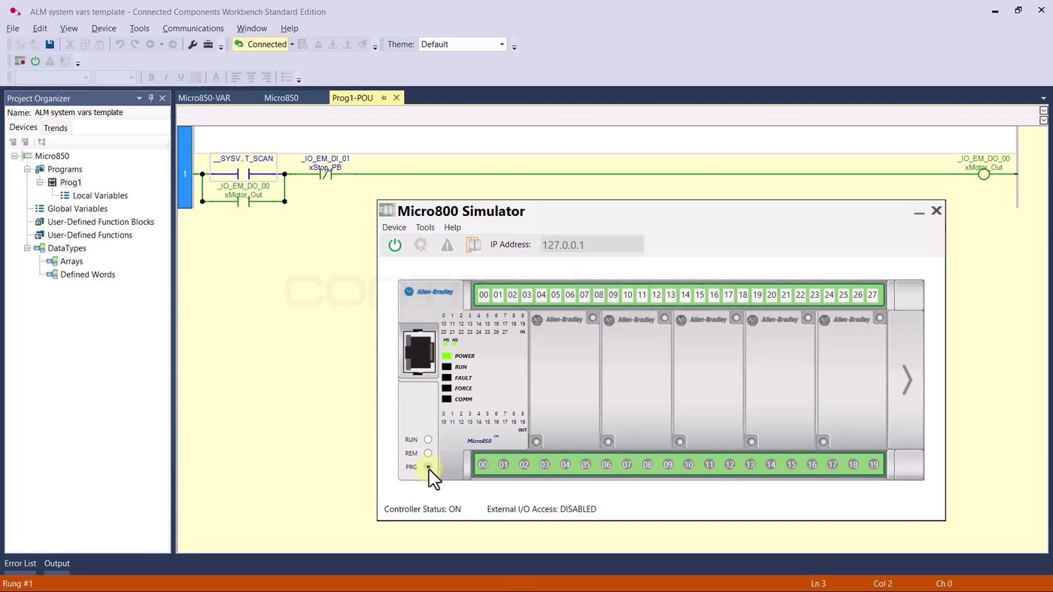This screenshot has width=1053, height=592.
Task: Select Defined Words under DataTypes
Action: pos(88,275)
